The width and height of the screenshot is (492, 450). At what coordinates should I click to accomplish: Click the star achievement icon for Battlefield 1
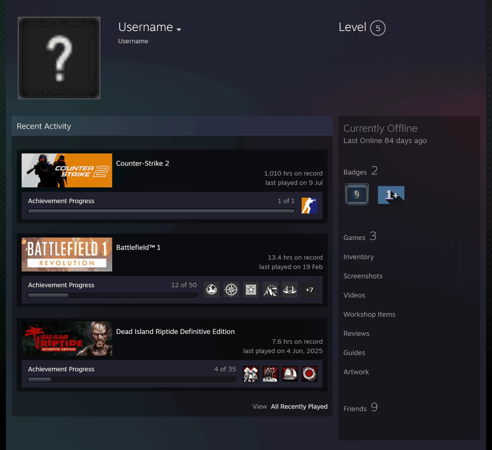point(251,290)
